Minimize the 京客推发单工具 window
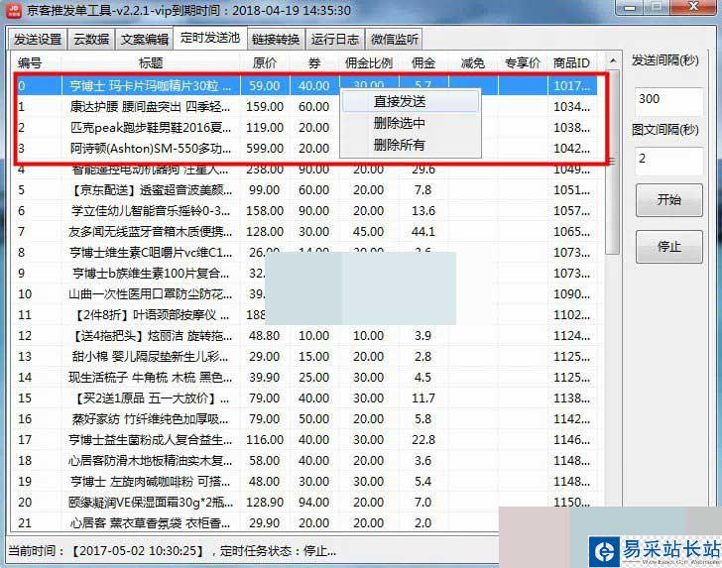This screenshot has width=722, height=568. point(631,7)
